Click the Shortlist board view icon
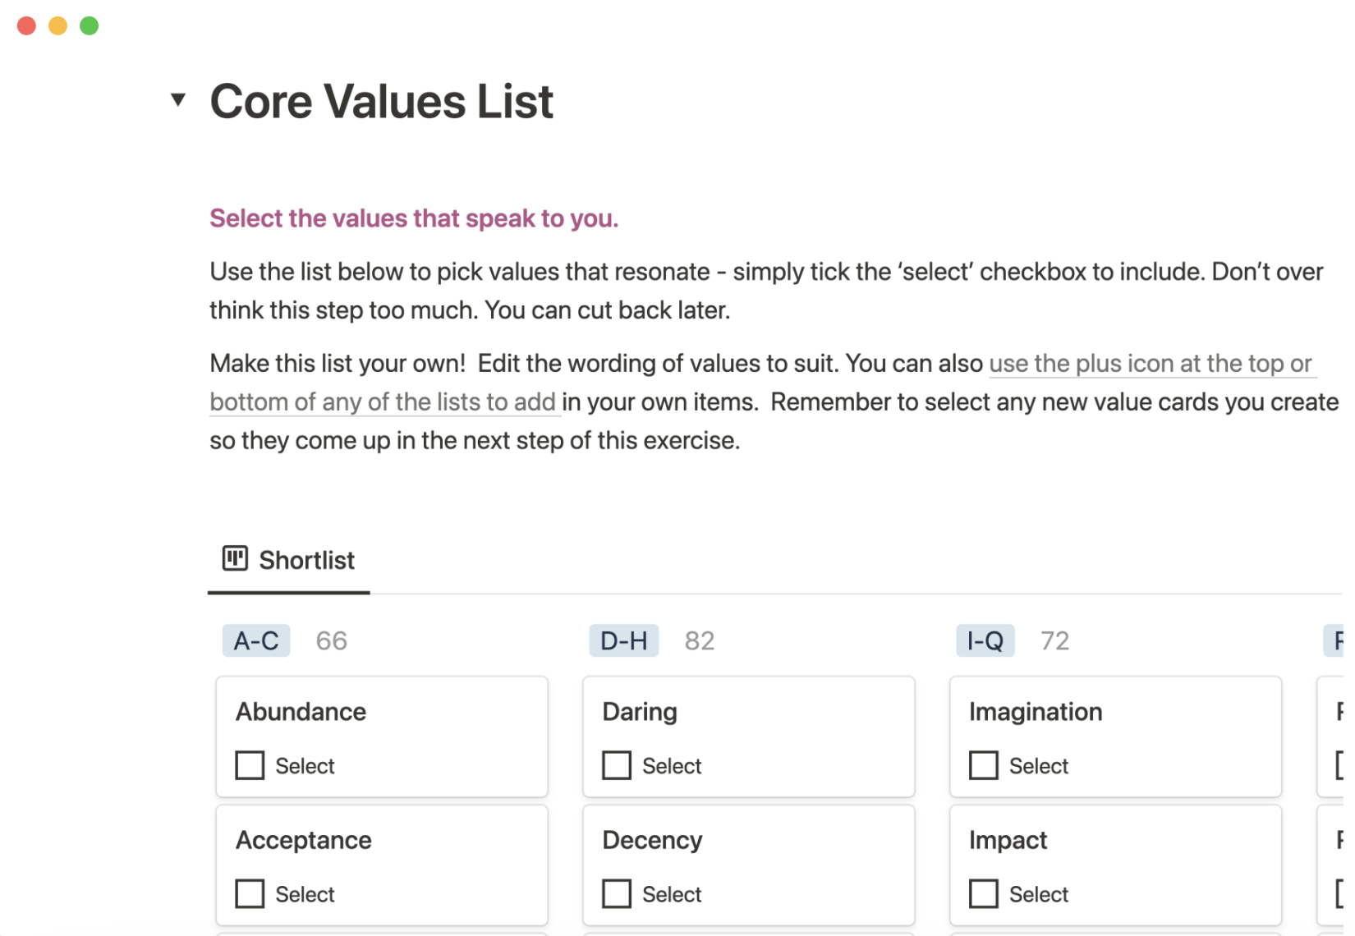Image resolution: width=1355 pixels, height=936 pixels. [x=235, y=558]
